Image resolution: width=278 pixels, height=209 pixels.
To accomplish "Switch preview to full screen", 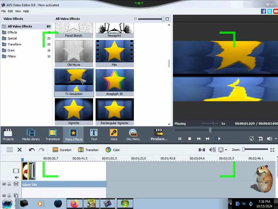I will [x=251, y=139].
